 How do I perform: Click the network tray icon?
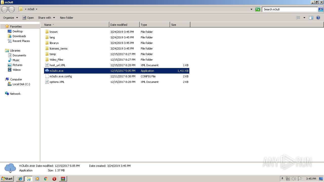click(x=288, y=179)
